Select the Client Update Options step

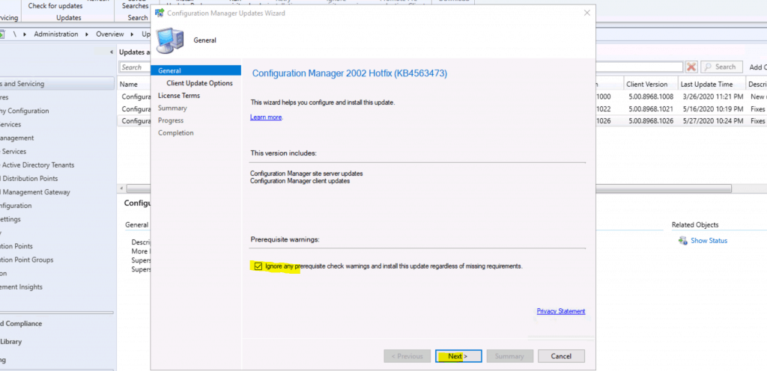click(199, 83)
